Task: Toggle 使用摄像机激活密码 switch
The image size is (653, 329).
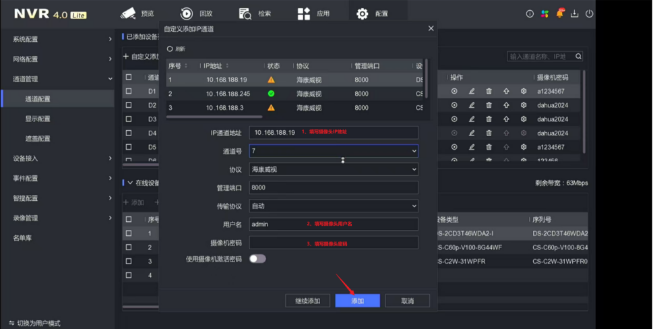Action: click(x=257, y=259)
